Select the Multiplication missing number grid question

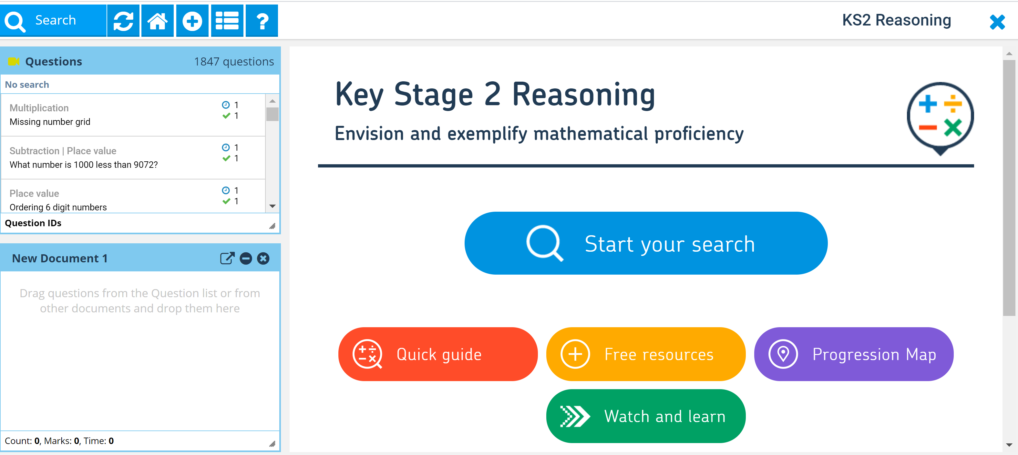click(x=115, y=115)
